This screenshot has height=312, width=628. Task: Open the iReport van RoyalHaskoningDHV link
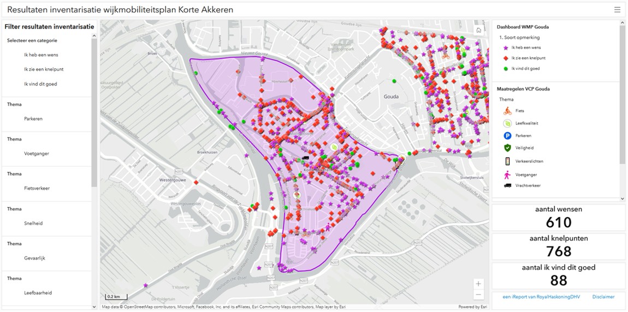click(541, 297)
